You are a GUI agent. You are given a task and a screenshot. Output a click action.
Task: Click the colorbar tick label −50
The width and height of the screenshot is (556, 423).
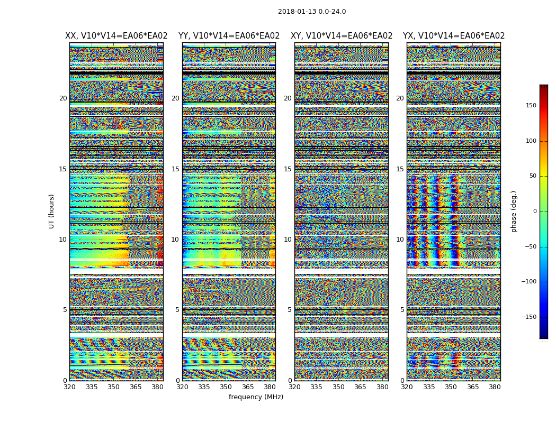pyautogui.click(x=530, y=247)
